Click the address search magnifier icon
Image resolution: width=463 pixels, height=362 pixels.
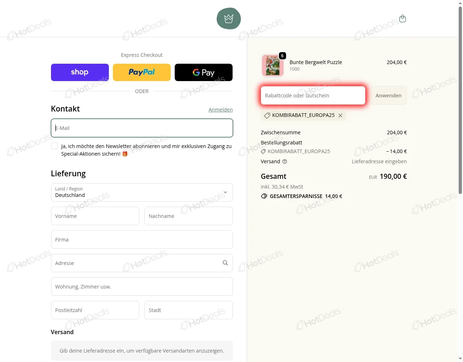[x=225, y=263]
